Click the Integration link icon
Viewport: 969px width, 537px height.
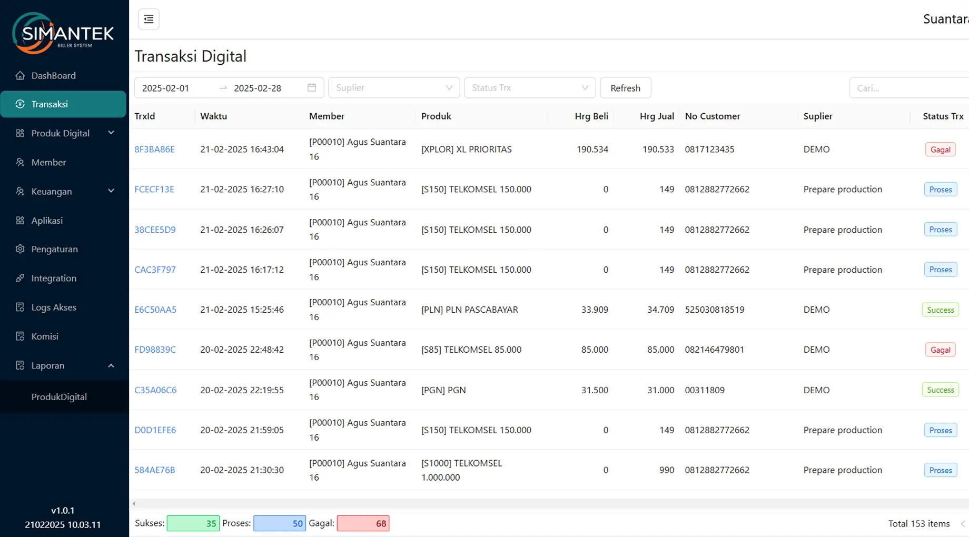point(20,278)
